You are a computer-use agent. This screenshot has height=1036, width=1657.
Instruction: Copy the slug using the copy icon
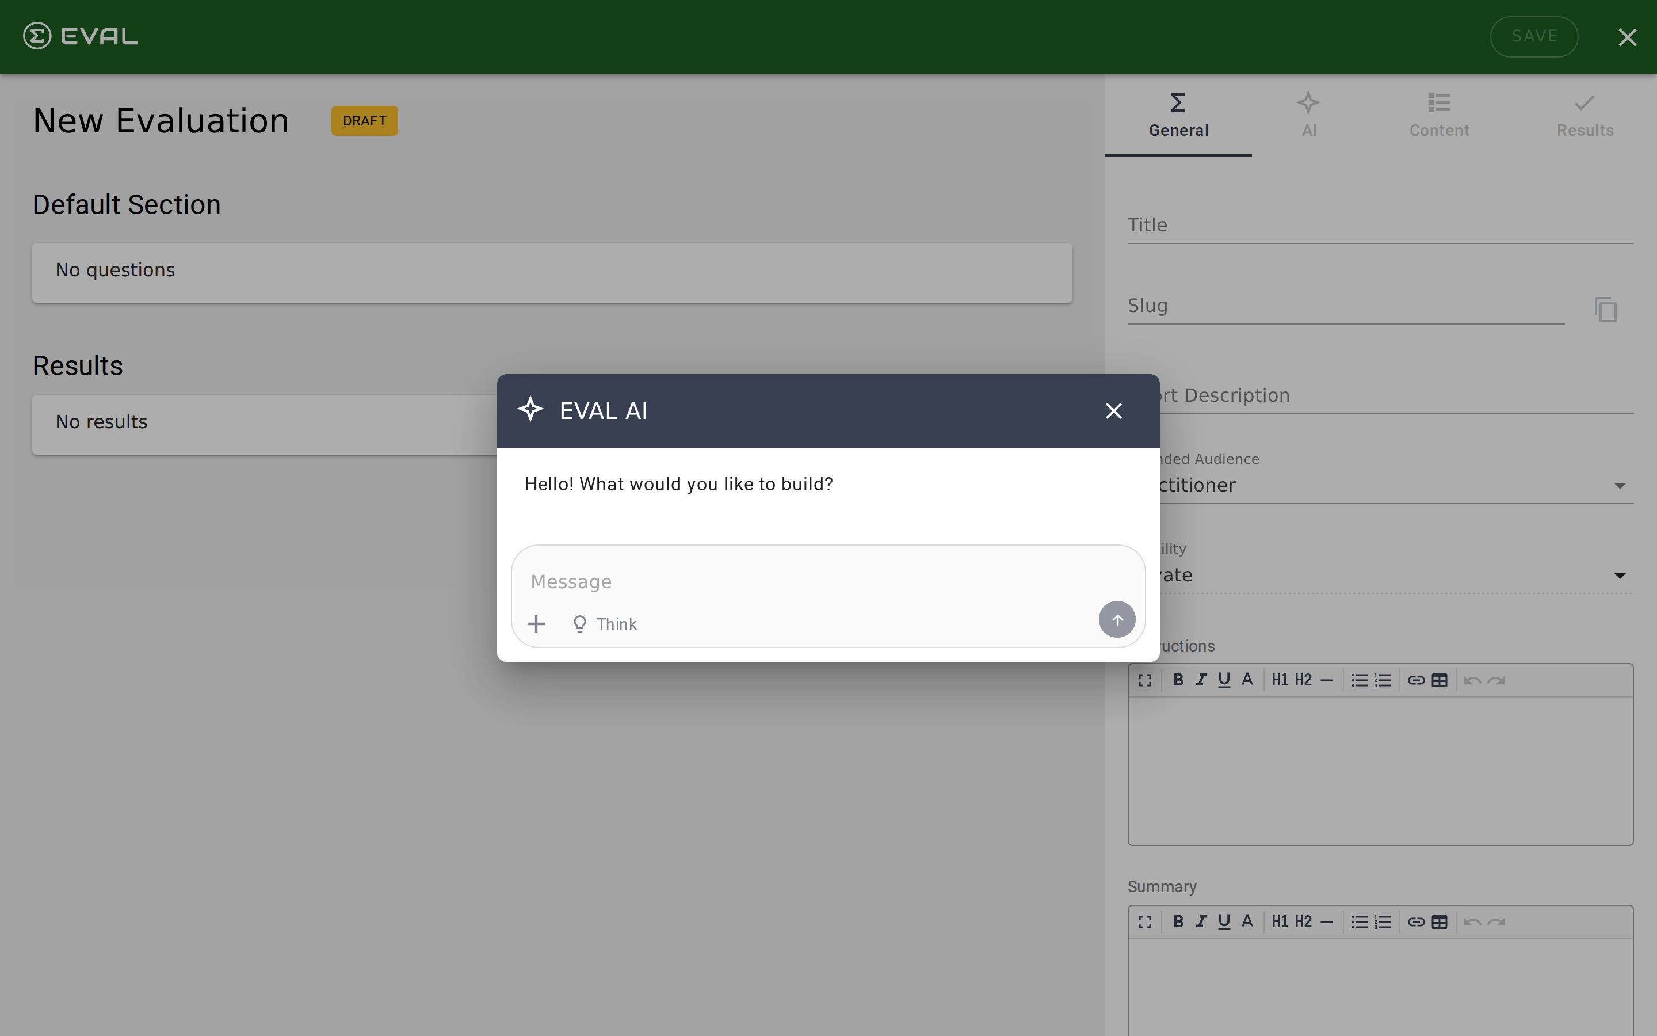[1605, 310]
